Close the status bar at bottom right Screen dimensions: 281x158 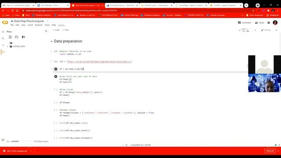(279, 145)
